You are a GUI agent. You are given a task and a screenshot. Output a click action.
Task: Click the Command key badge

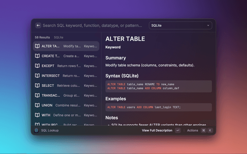pyautogui.click(x=203, y=131)
